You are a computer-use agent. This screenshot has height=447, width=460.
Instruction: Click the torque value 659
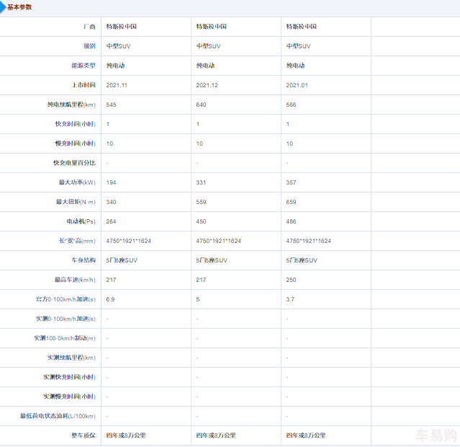click(291, 202)
